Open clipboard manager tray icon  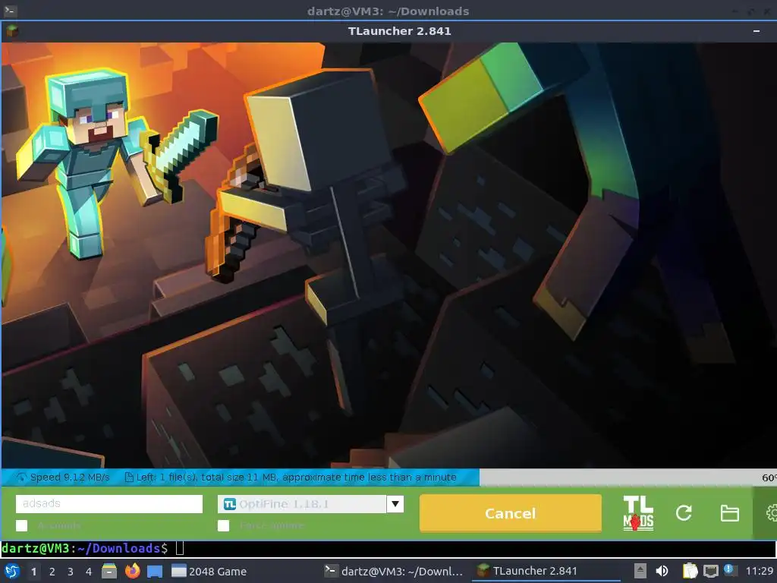click(690, 571)
